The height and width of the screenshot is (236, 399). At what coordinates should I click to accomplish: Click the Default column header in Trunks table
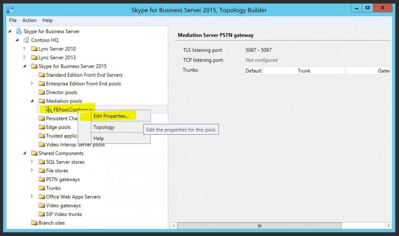[253, 70]
